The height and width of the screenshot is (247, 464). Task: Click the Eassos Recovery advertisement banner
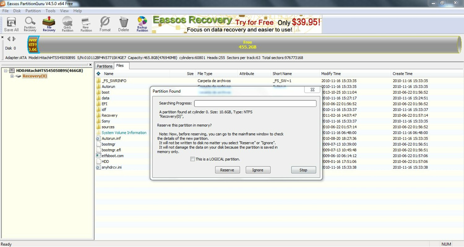point(237,24)
